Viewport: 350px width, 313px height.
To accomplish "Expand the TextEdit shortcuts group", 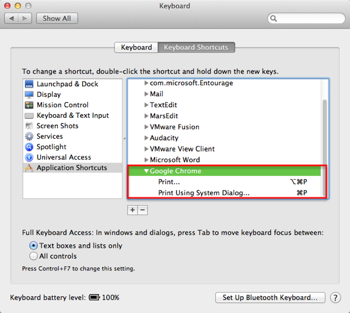I will [x=146, y=105].
